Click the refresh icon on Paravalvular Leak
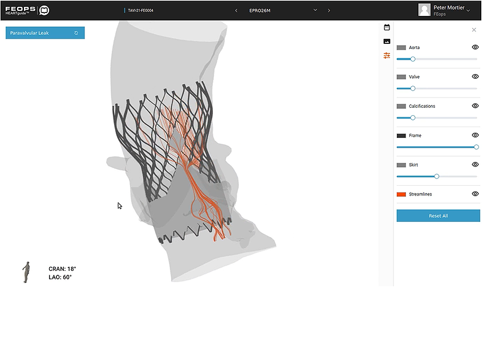Image resolution: width=483 pixels, height=362 pixels. pyautogui.click(x=78, y=32)
